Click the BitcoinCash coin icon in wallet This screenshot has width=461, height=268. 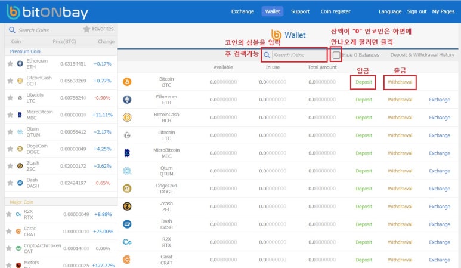tap(127, 118)
